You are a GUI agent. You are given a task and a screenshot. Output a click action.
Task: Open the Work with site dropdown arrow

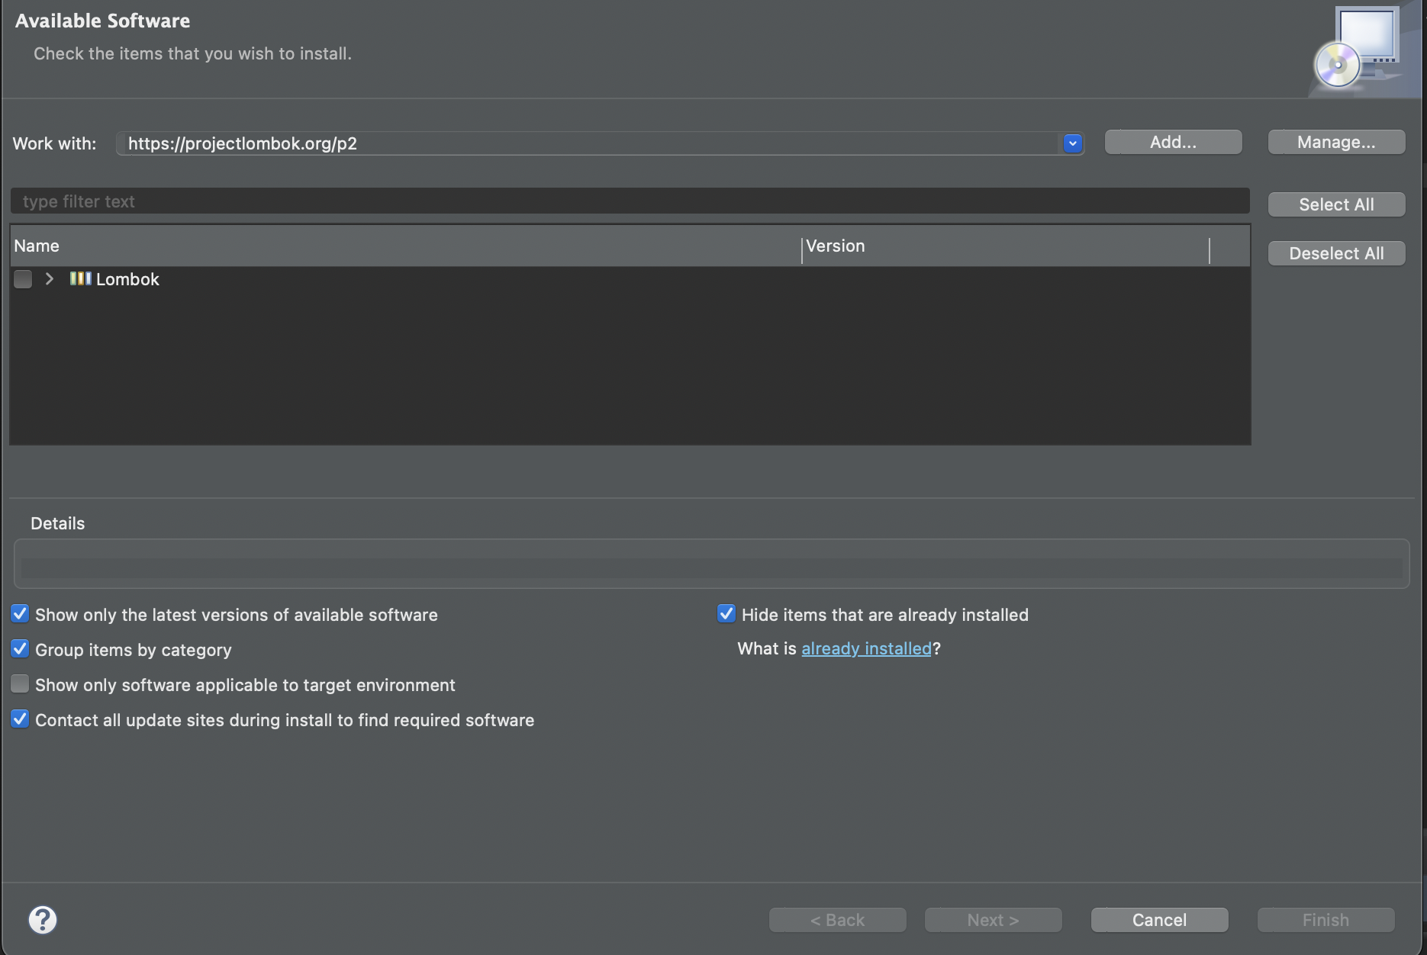[x=1072, y=143]
